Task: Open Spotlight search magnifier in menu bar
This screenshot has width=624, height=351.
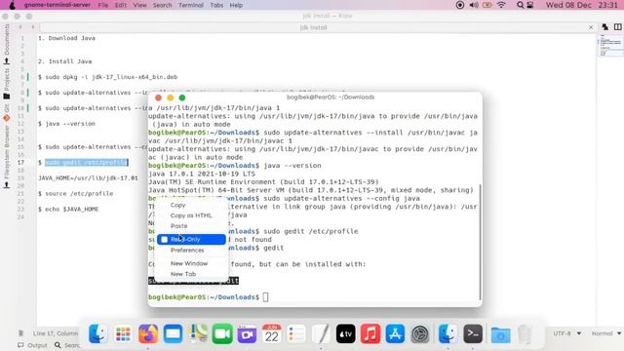Action: pos(520,5)
